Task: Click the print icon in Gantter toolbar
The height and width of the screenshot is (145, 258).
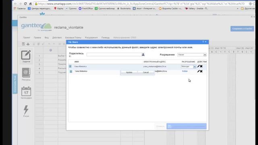Action: tap(28, 44)
